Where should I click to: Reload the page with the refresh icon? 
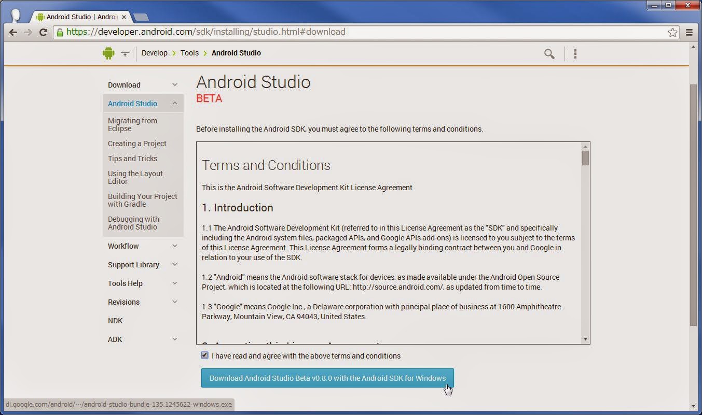coord(44,32)
